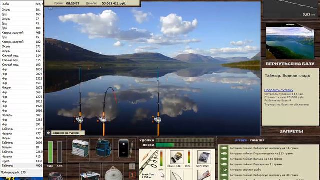This screenshot has width=320, height=180.
Task: Click the reel of the leftmost rod
Action: point(79,119)
